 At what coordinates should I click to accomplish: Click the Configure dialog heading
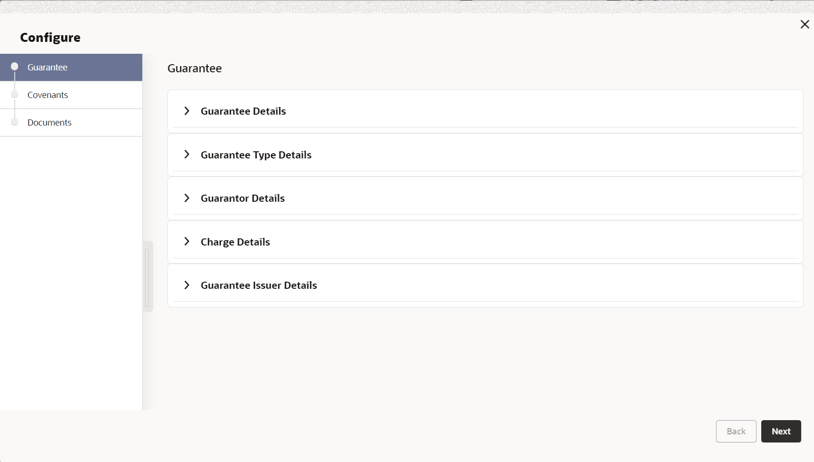pyautogui.click(x=50, y=38)
